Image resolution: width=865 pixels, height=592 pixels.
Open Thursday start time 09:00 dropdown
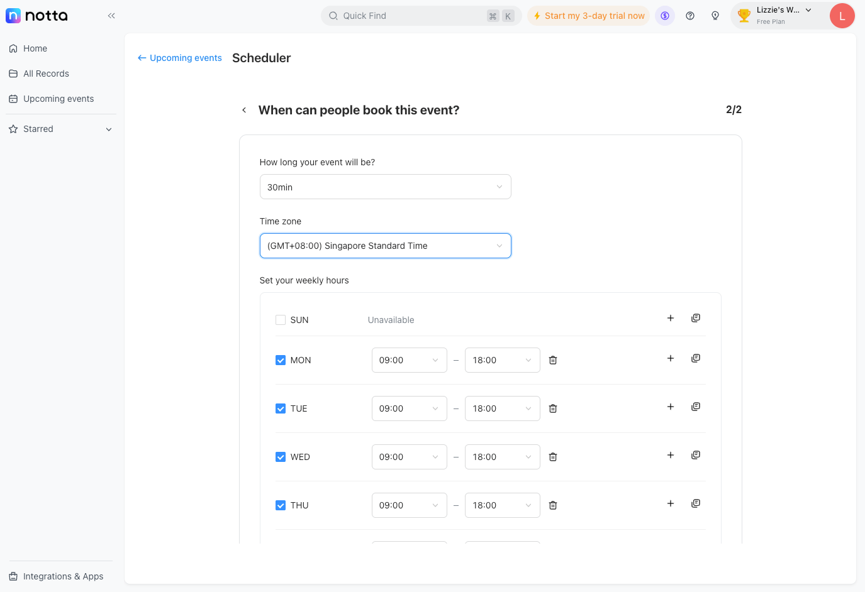click(x=409, y=505)
